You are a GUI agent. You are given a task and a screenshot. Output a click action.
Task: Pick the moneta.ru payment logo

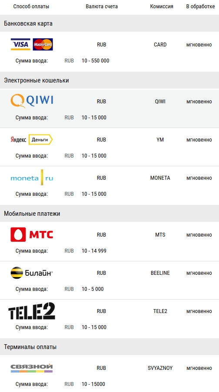pos(32,178)
